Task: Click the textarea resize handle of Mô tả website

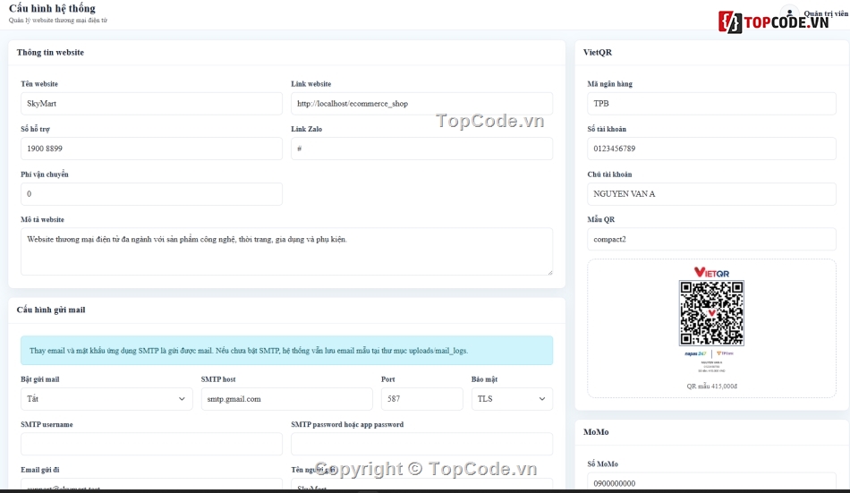Action: coord(549,272)
